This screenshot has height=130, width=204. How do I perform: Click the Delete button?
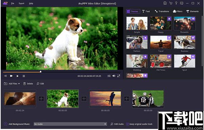coord(28,83)
